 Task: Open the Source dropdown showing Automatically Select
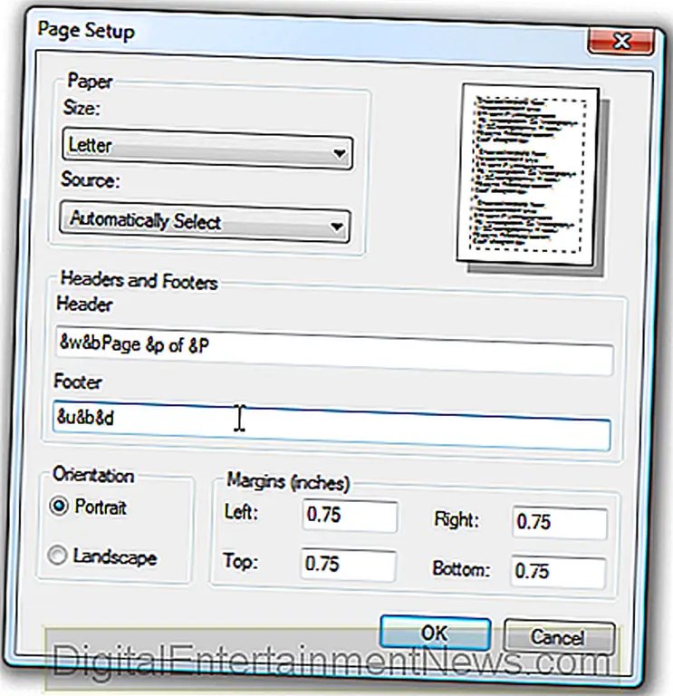click(x=205, y=222)
